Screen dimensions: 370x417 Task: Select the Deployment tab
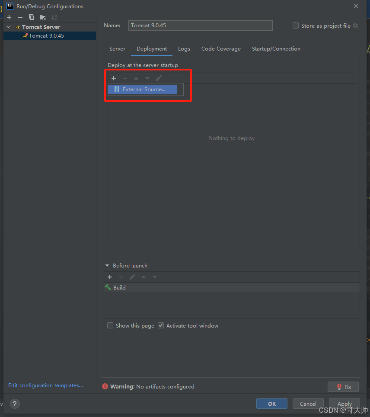(x=152, y=49)
